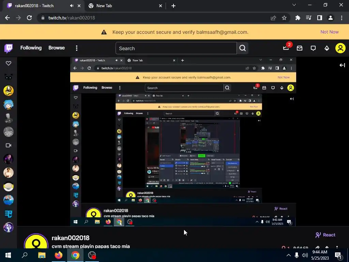Open the tab search chevron
Image resolution: width=349 pixels, height=262 pixels.
click(x=294, y=5)
